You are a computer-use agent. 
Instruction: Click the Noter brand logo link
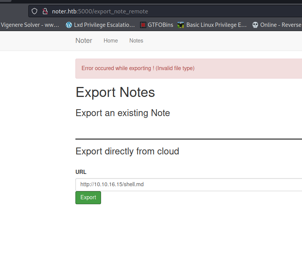(x=83, y=41)
